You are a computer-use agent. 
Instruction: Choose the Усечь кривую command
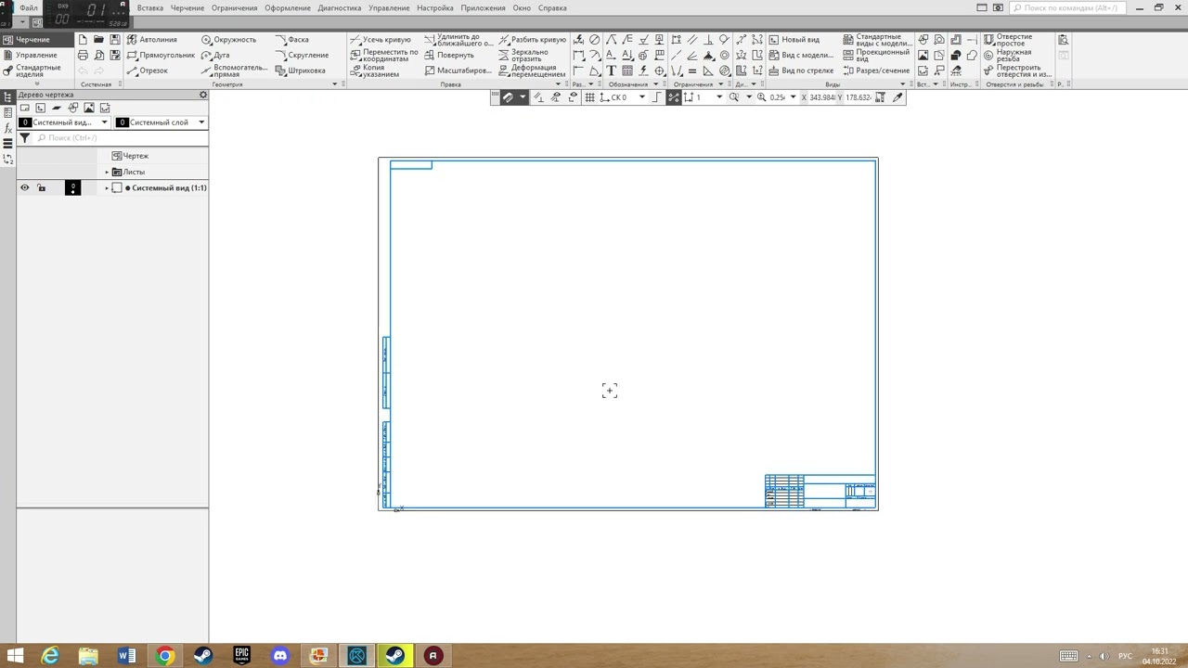point(381,40)
